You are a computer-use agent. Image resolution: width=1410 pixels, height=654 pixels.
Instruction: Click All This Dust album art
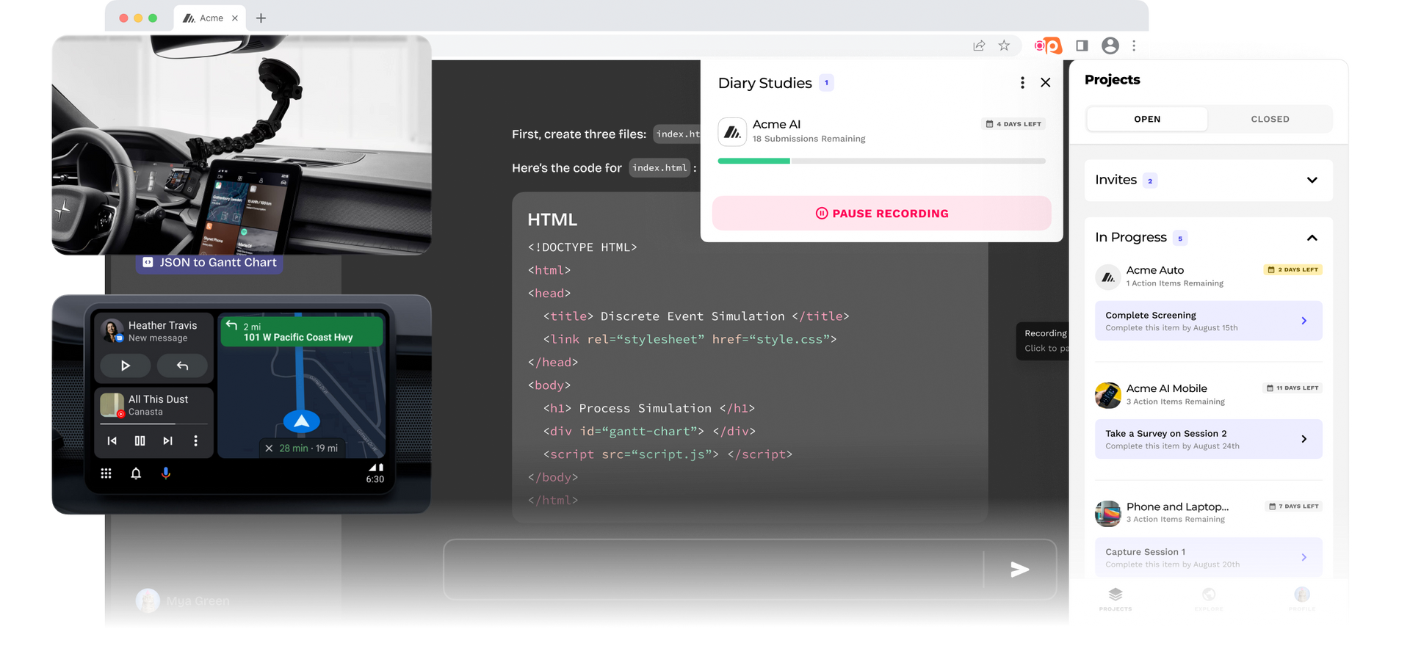point(112,405)
